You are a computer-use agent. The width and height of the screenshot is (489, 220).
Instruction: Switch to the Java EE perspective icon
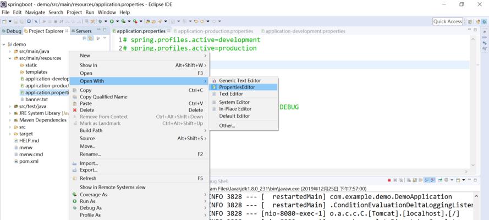[477, 22]
